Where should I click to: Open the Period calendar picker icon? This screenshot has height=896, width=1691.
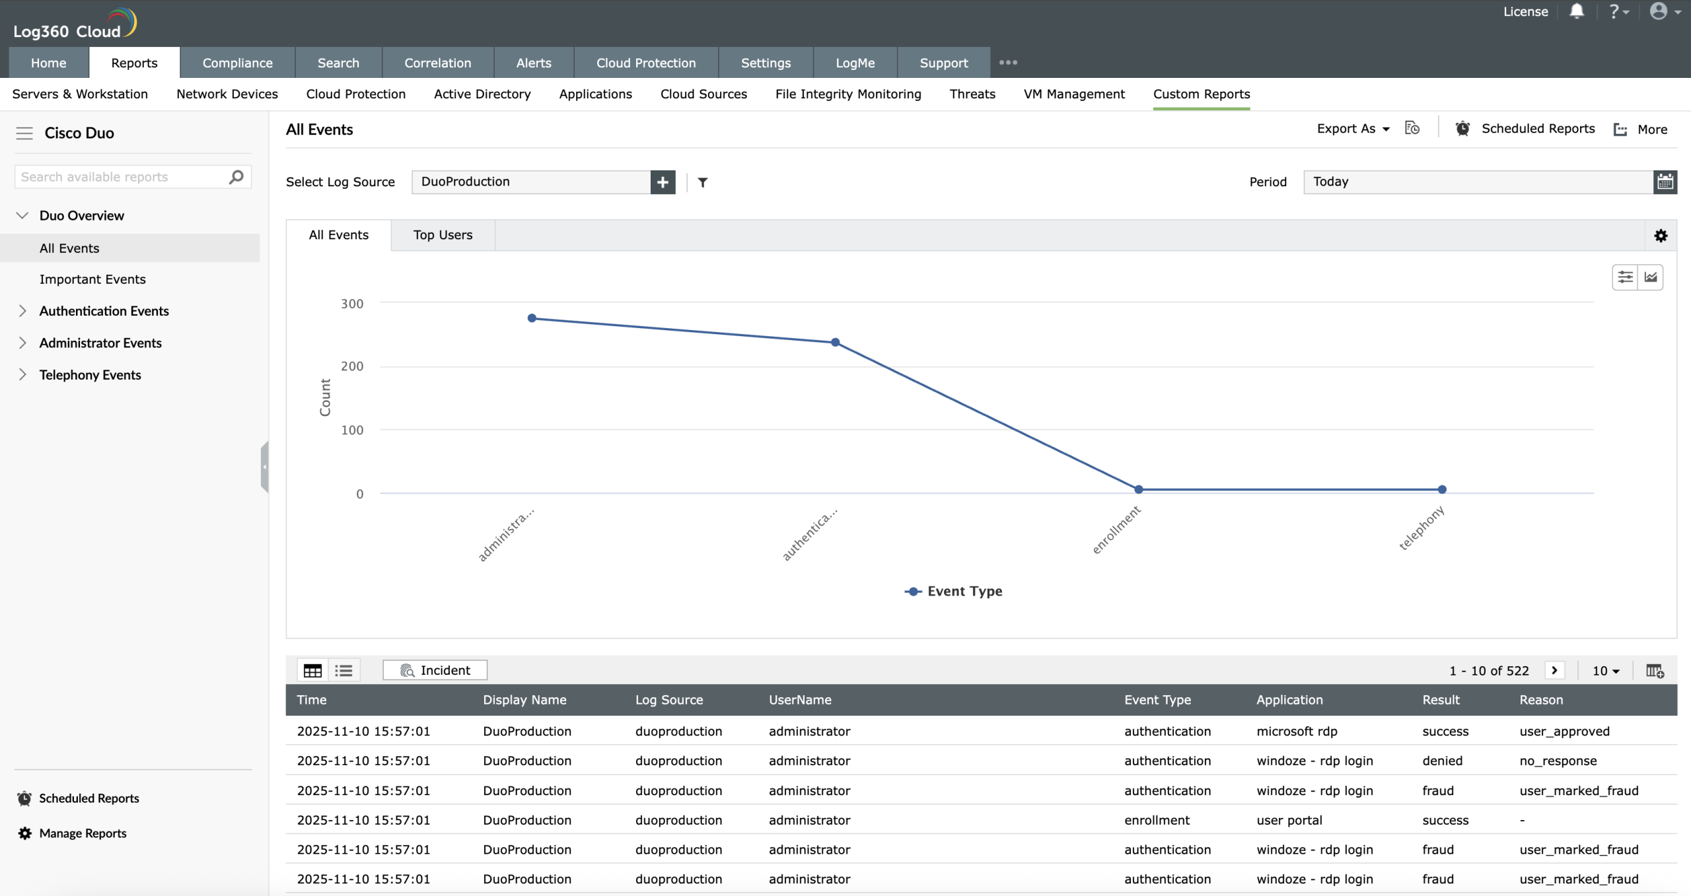(x=1665, y=182)
